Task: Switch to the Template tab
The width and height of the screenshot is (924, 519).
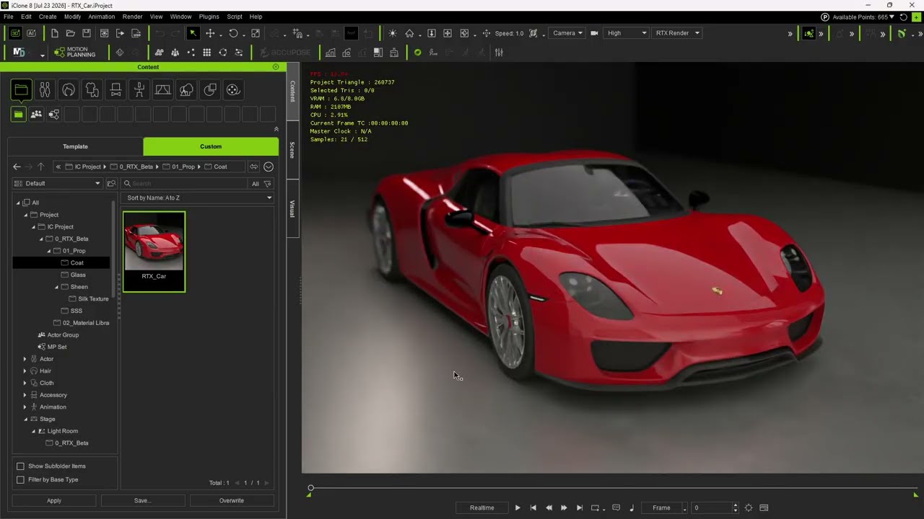Action: point(75,146)
